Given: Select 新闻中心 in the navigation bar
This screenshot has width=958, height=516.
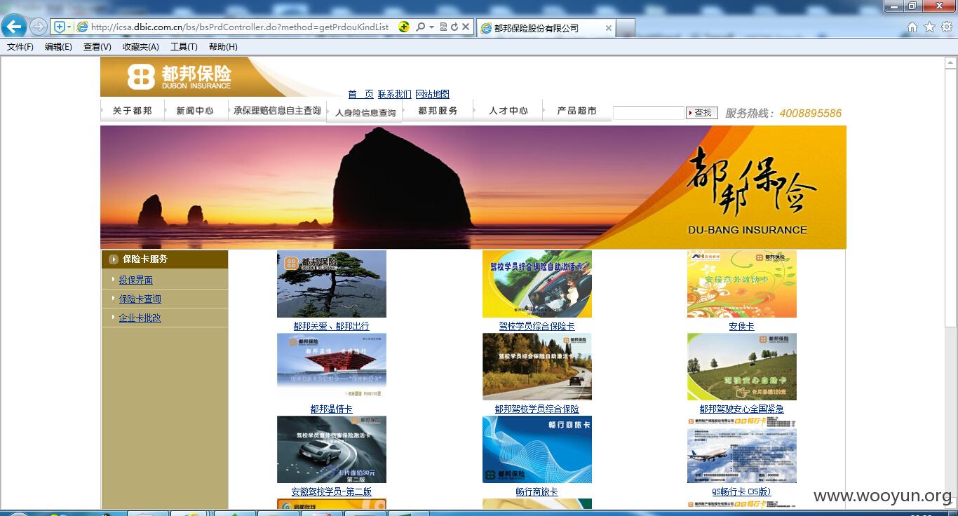Looking at the screenshot, I should click(195, 111).
